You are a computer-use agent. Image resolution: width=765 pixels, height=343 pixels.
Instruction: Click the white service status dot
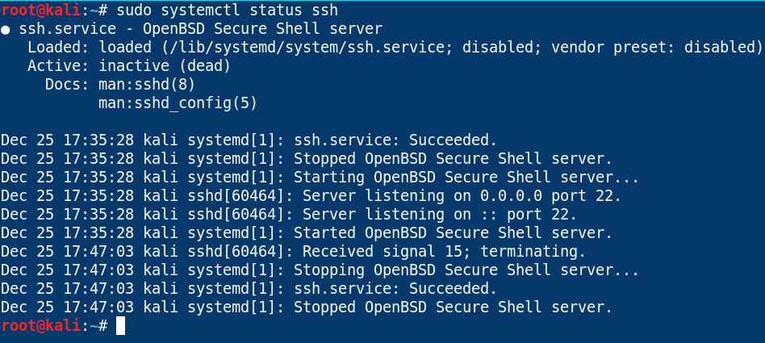[6, 30]
